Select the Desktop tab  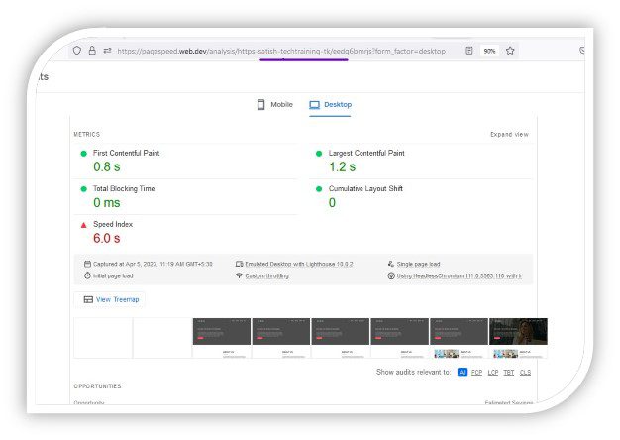coord(331,104)
